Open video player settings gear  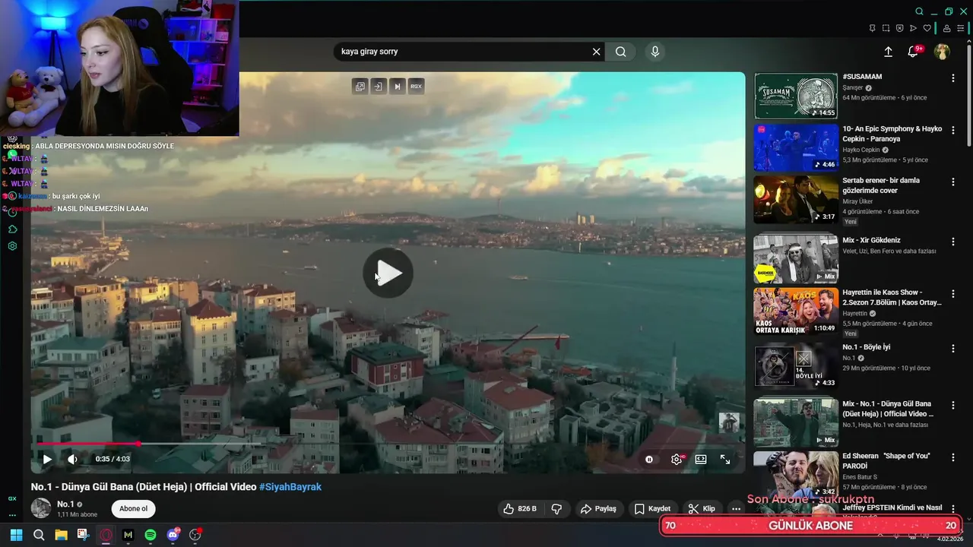click(677, 460)
